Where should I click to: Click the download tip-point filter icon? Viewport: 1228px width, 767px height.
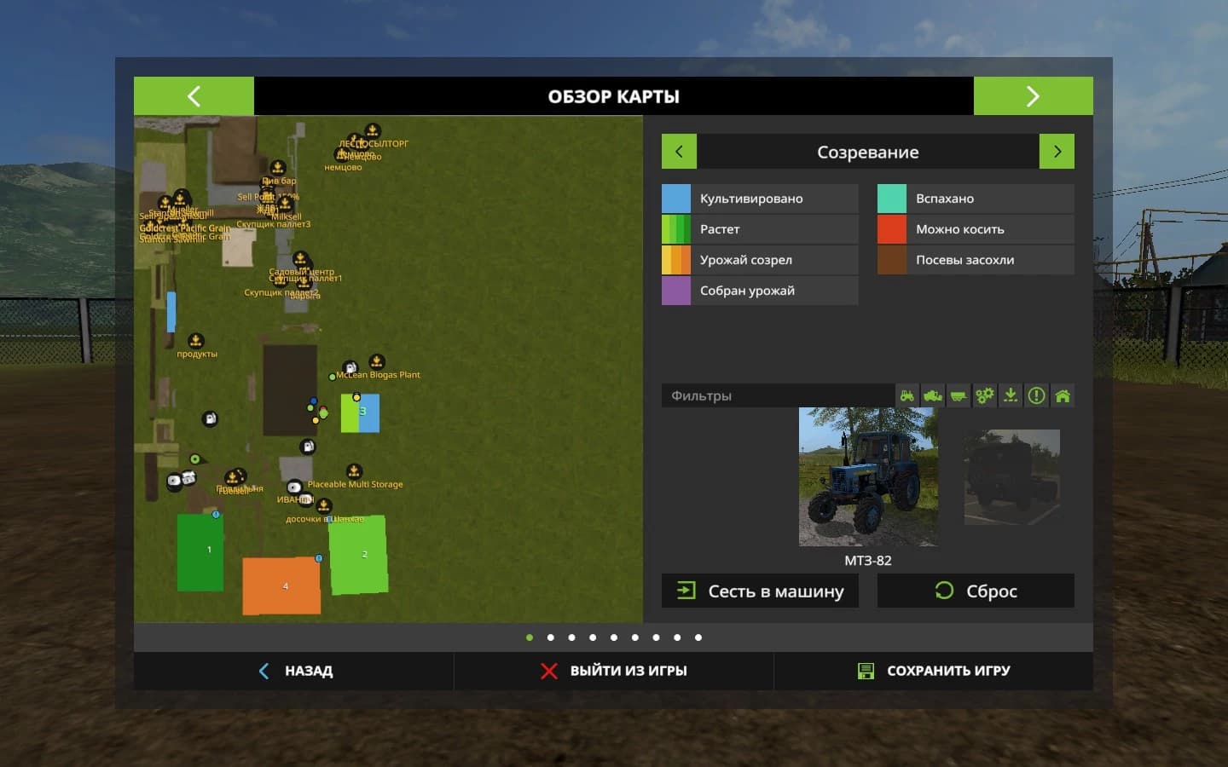[1011, 395]
